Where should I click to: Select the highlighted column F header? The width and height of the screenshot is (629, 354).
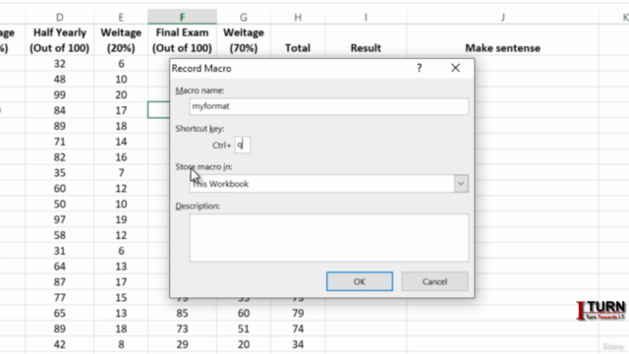point(182,18)
